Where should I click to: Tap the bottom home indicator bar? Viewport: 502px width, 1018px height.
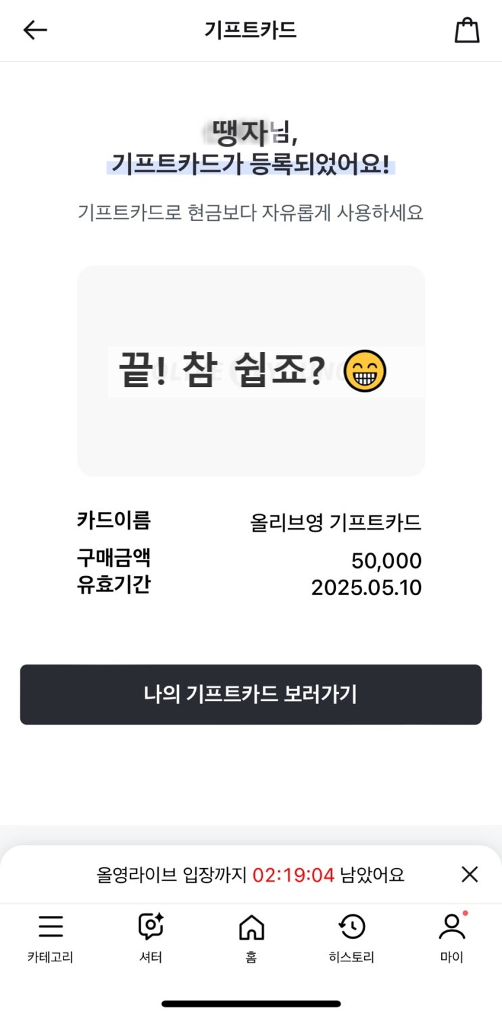[251, 1004]
